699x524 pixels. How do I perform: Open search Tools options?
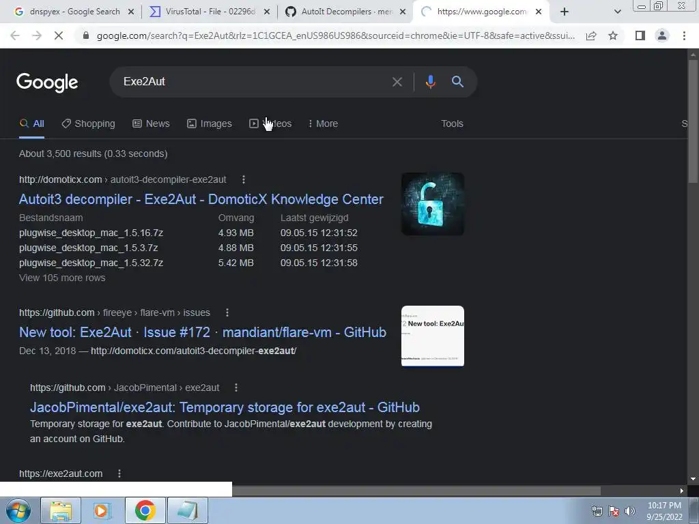pyautogui.click(x=452, y=124)
